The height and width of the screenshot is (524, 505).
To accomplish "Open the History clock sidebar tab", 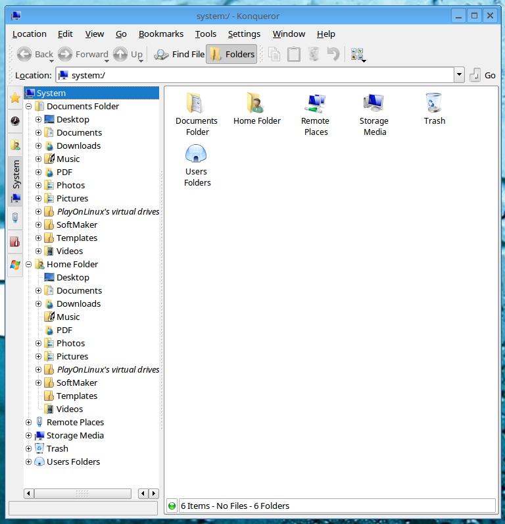I will (15, 121).
